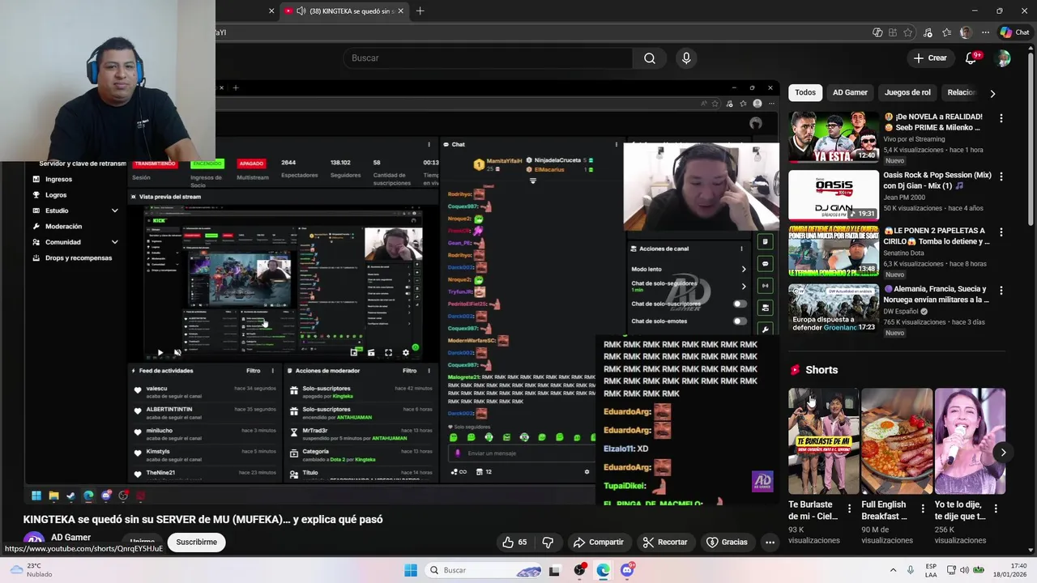Open the Te Burlaste de mi short thumbnail
The image size is (1037, 583).
(x=824, y=441)
